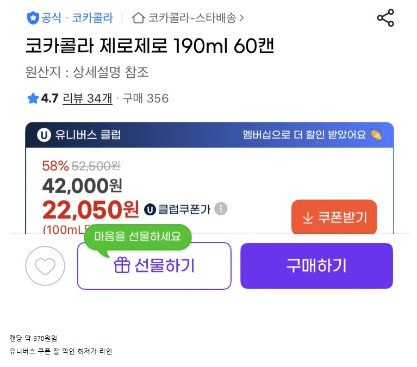Click the 22,050원 club coupon price
Image resolution: width=417 pixels, height=367 pixels.
point(91,209)
